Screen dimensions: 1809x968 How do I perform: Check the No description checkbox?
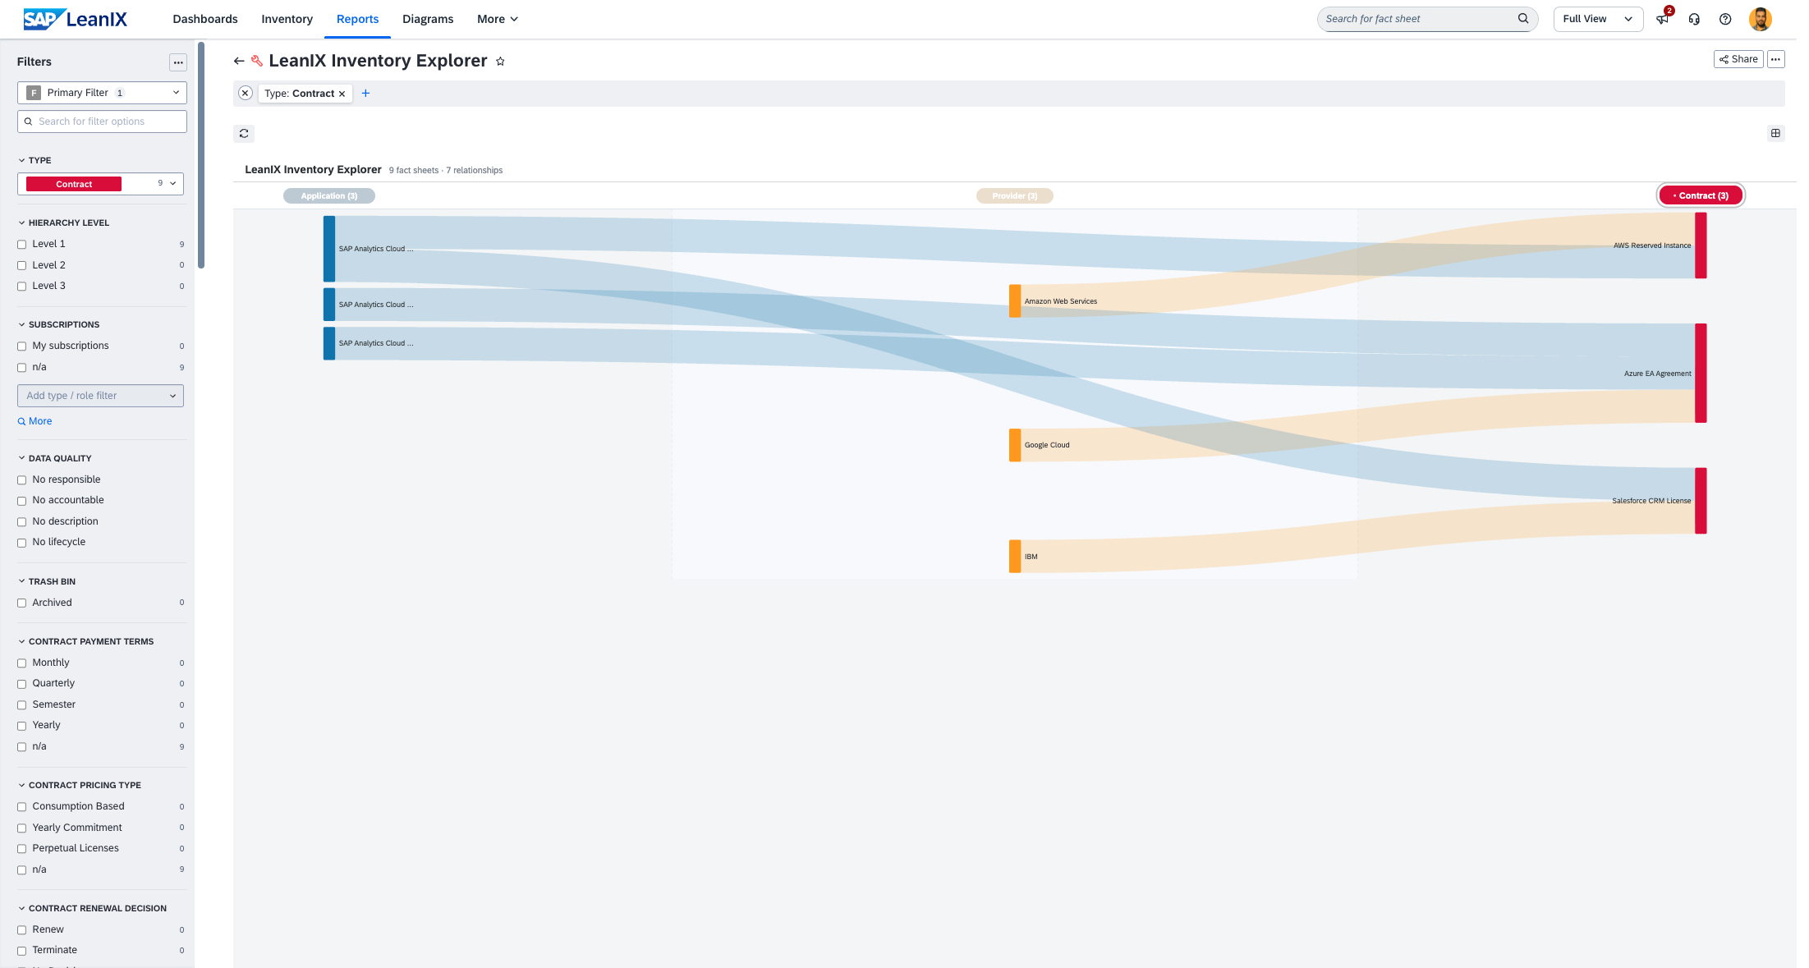click(22, 522)
